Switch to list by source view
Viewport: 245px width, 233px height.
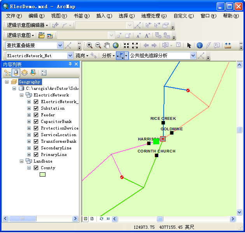tap(16, 73)
